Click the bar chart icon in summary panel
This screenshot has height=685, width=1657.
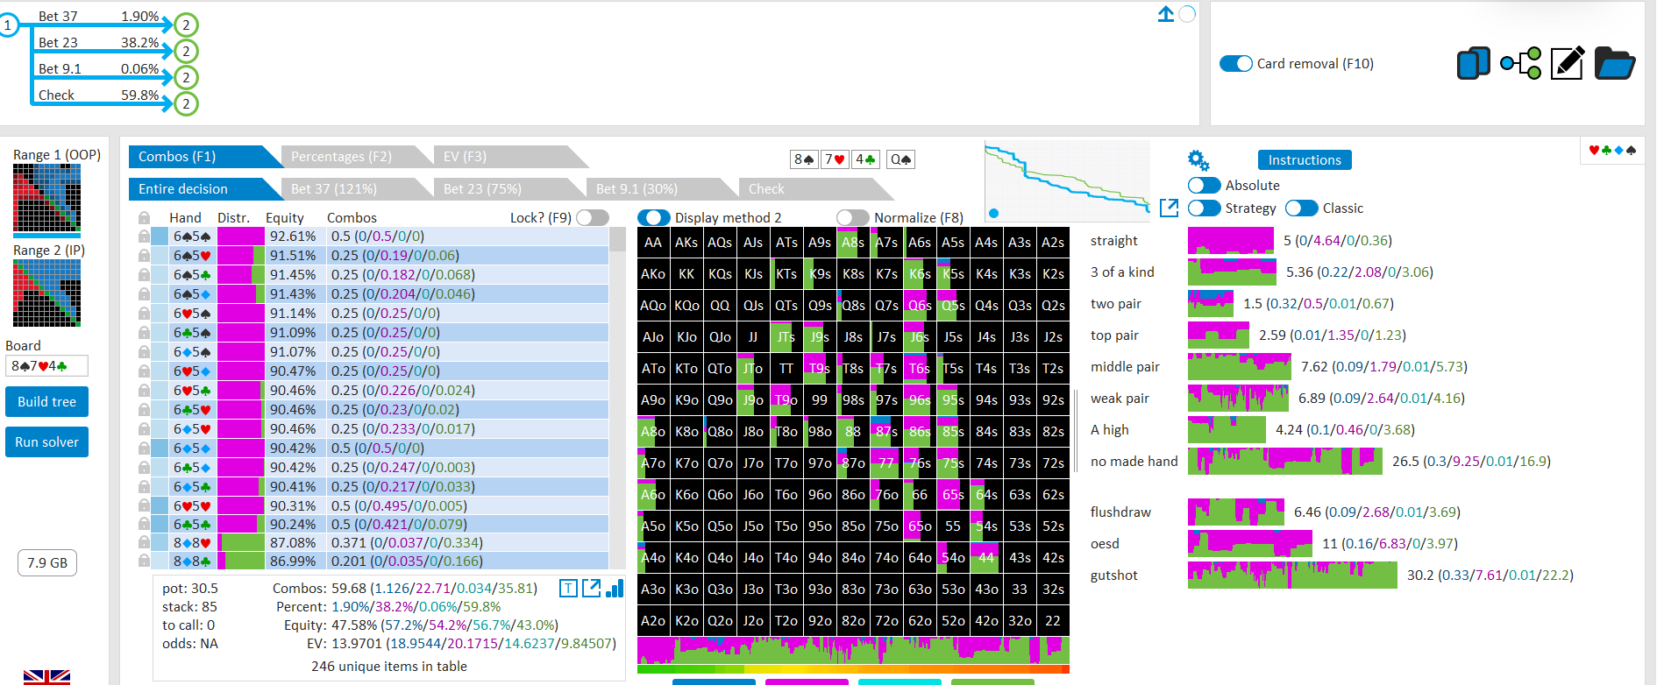pyautogui.click(x=615, y=588)
